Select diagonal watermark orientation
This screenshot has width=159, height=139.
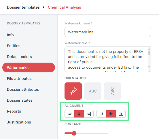pyautogui.click(x=73, y=91)
